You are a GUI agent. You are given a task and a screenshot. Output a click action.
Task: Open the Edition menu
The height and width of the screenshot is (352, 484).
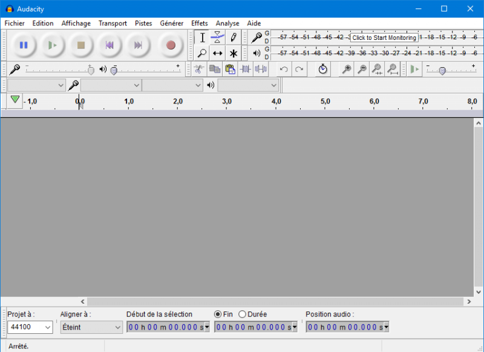coord(43,24)
